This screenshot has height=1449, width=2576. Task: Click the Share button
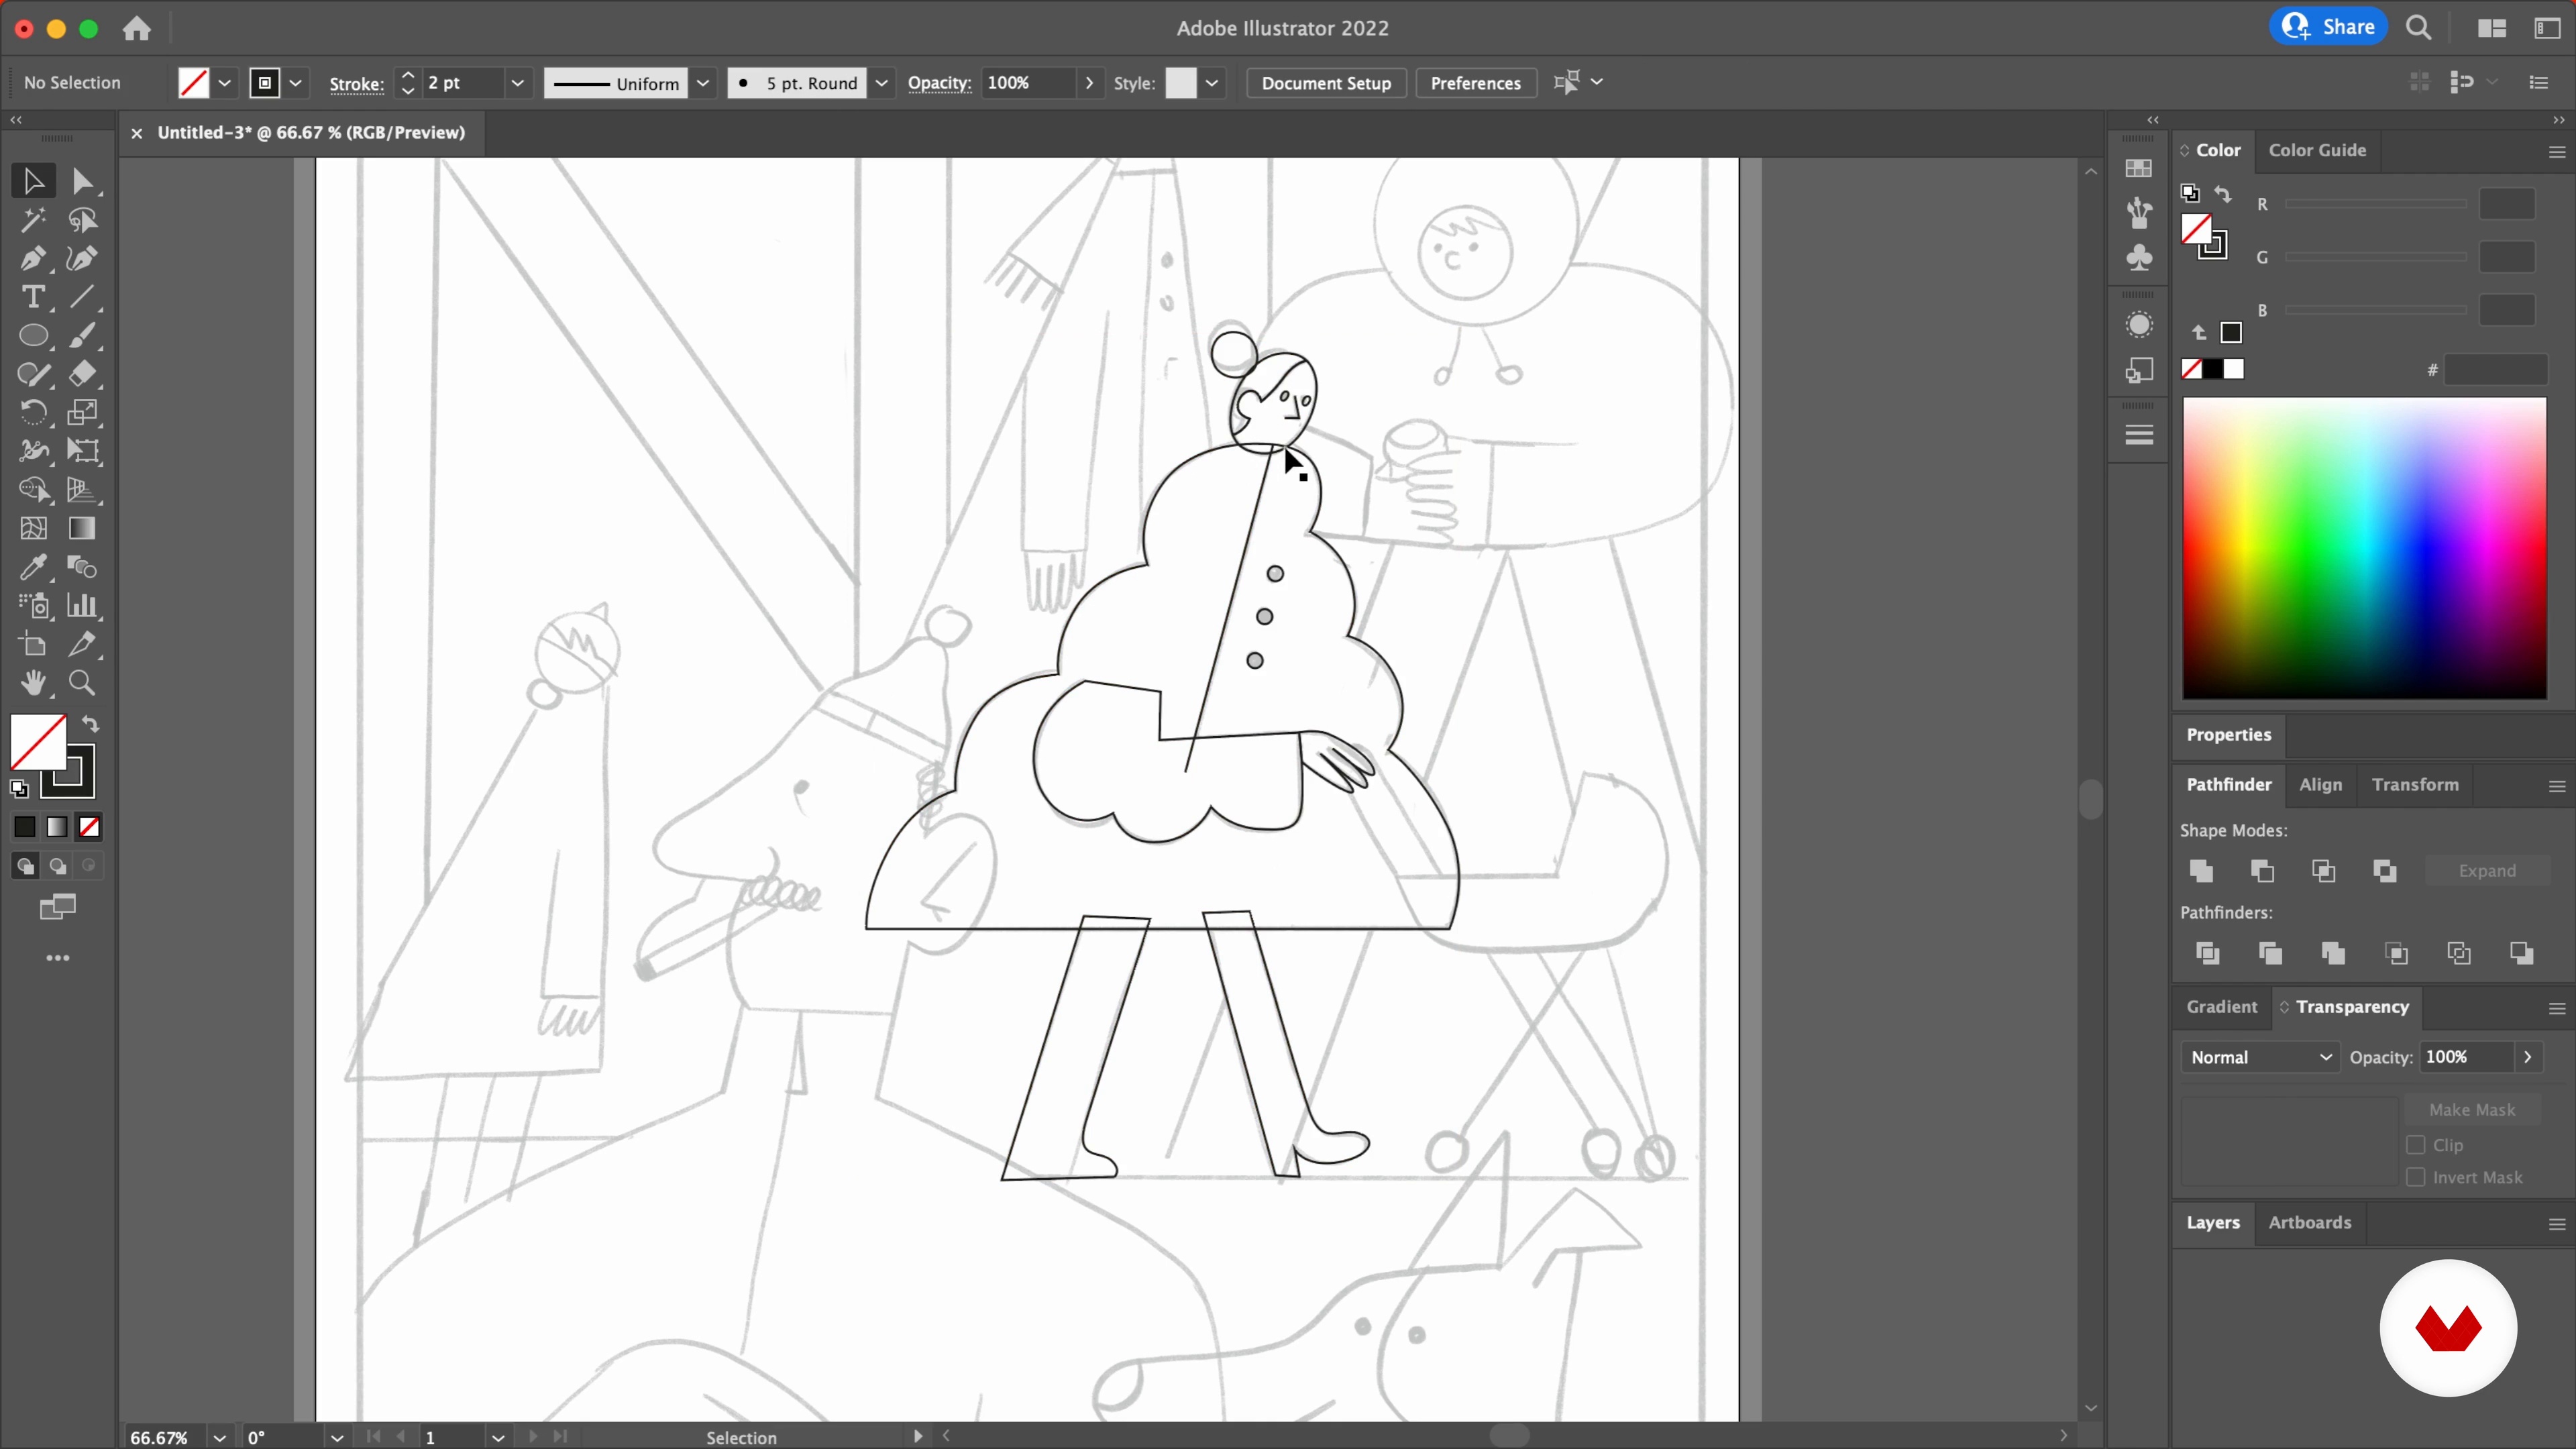pos(2328,27)
